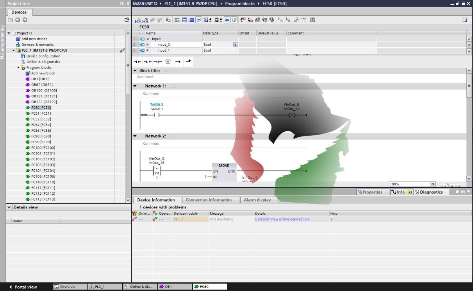Collapse the Program blocks folder

[18, 68]
